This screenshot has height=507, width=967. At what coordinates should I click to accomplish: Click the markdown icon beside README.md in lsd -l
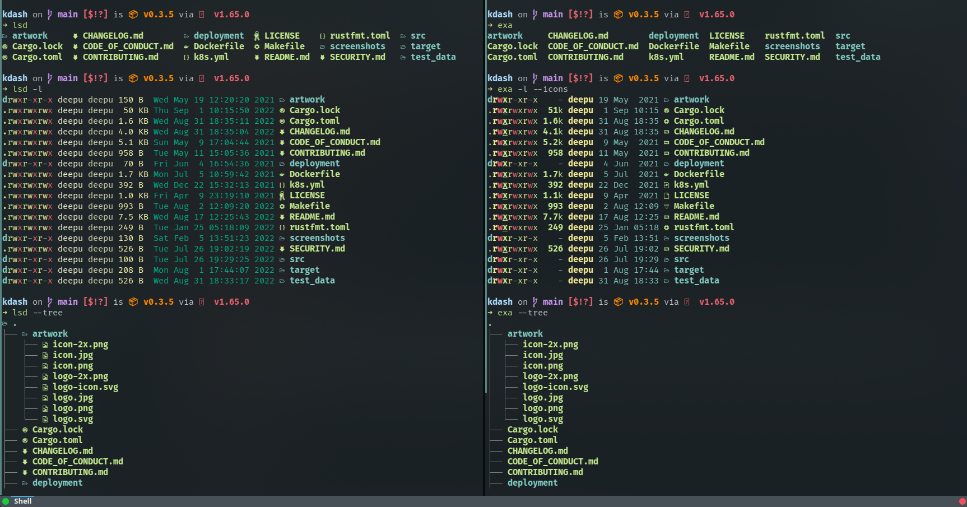click(282, 217)
